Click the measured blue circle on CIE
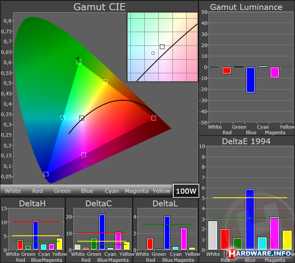295x263 pixels. coord(46,177)
